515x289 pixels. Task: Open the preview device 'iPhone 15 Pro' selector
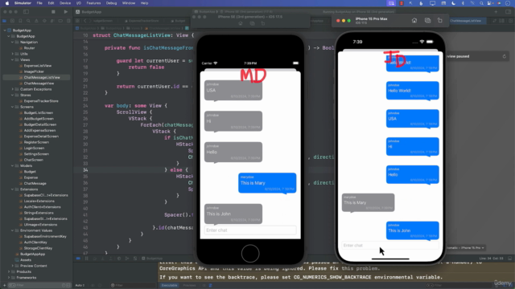tap(465, 248)
